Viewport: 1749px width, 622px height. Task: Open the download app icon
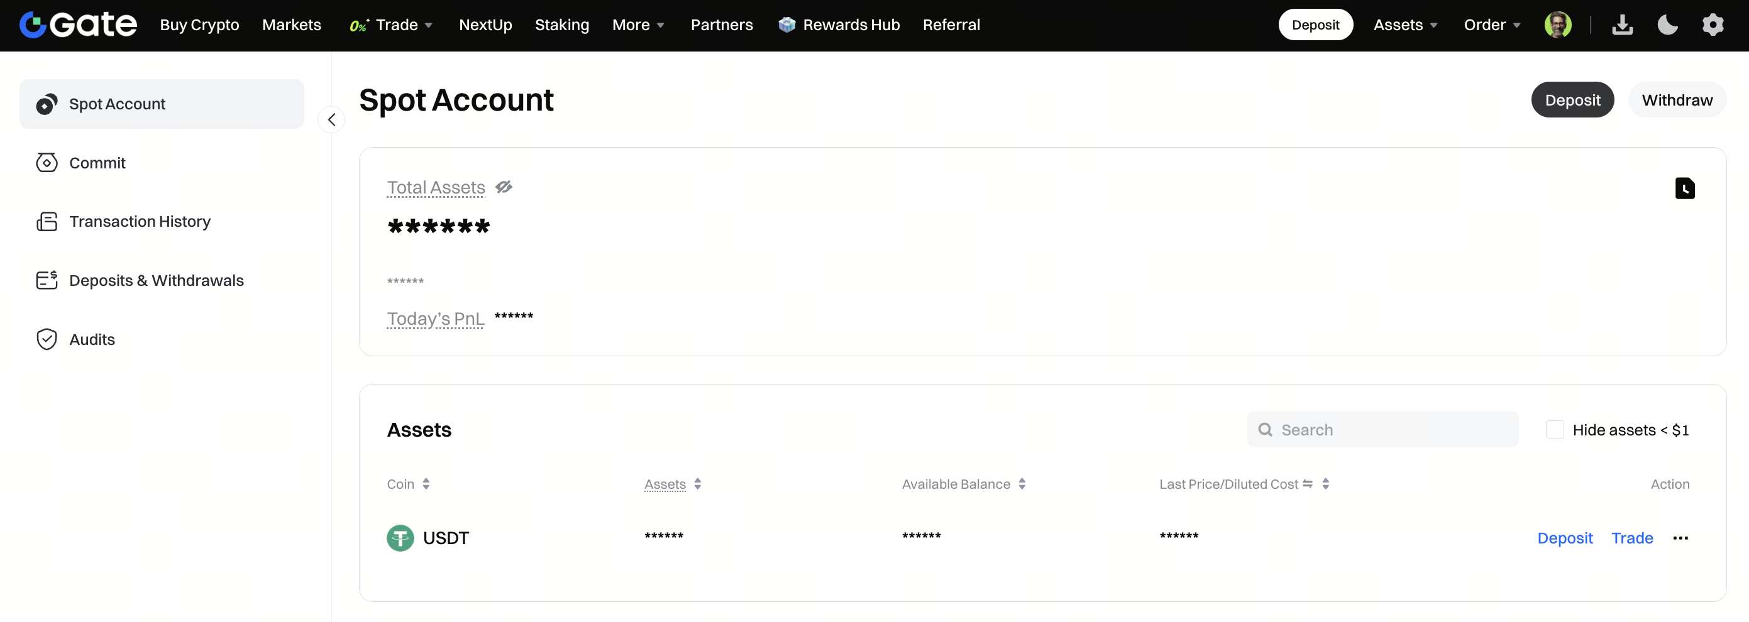pos(1622,25)
